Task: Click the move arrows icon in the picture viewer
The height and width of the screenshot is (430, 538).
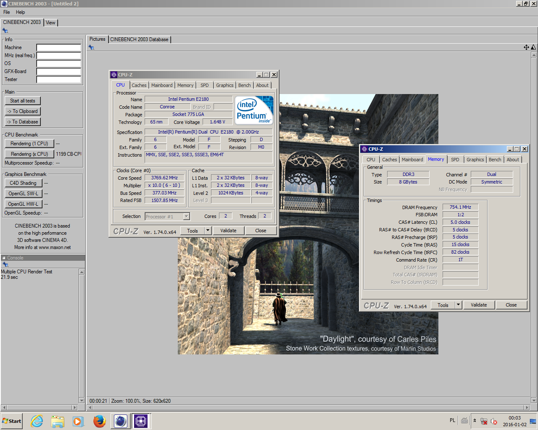Action: [x=526, y=47]
